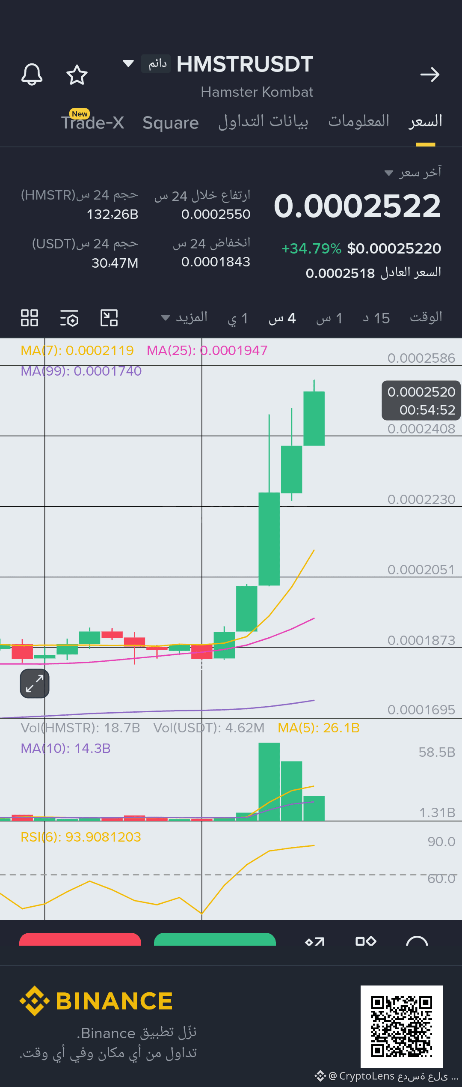Screen dimensions: 462x1087
Task: Open the square-diamond tools icon in bottom bar
Action: pos(366,941)
